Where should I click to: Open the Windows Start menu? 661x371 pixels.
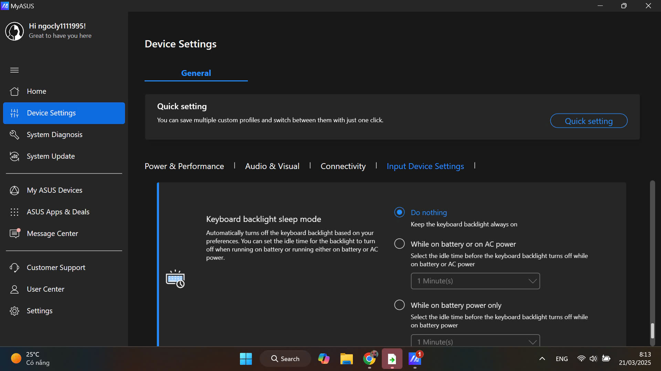click(x=246, y=359)
